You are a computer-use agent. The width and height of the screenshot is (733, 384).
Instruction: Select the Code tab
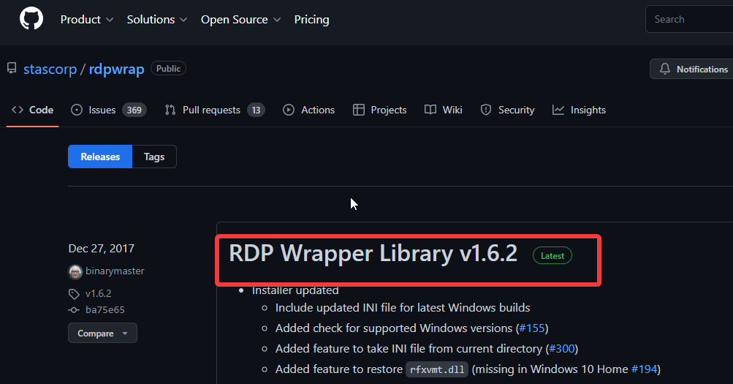pos(32,110)
